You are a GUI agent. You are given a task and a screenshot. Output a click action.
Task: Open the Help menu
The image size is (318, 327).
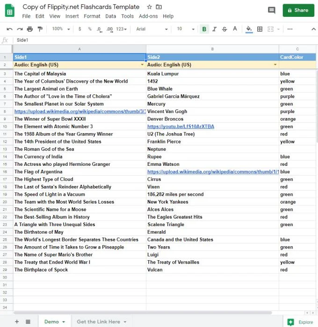pos(168,16)
